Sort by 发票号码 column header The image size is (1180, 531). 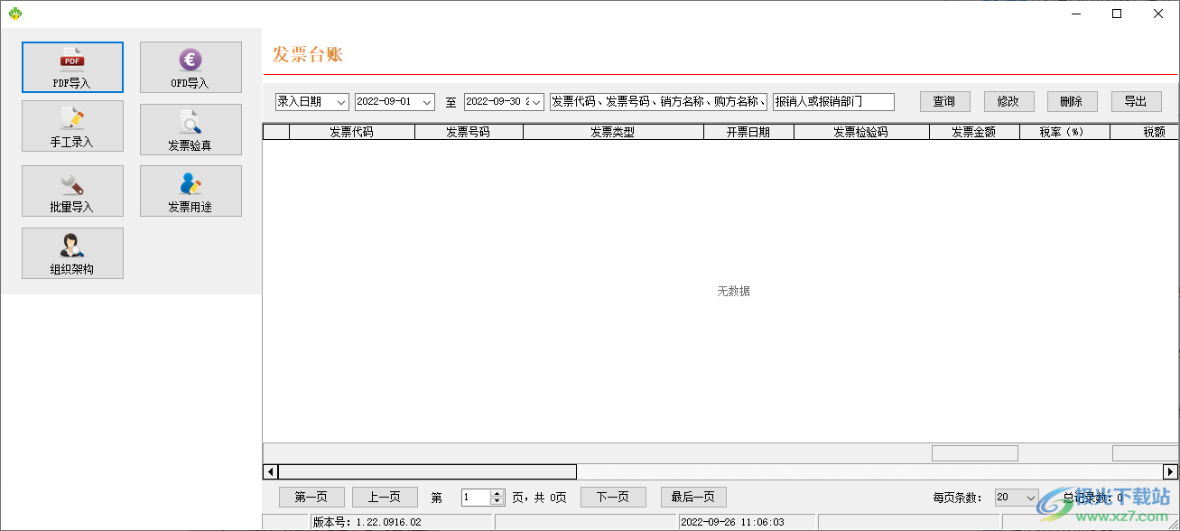click(469, 132)
